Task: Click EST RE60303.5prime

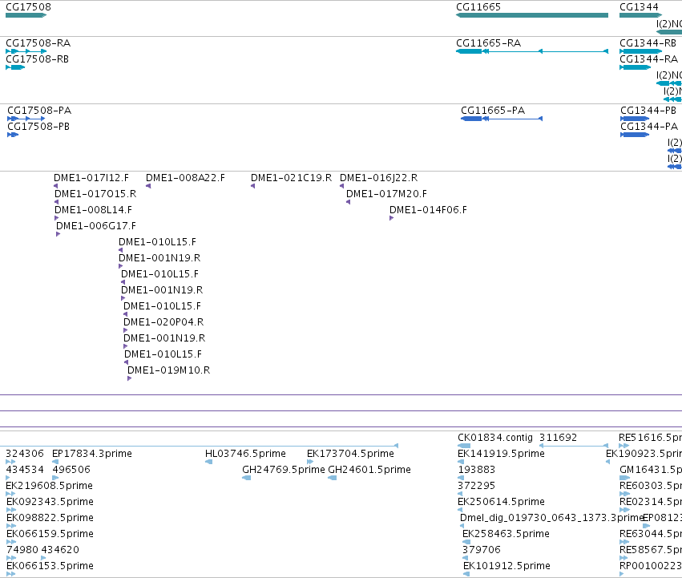Action: point(625,494)
